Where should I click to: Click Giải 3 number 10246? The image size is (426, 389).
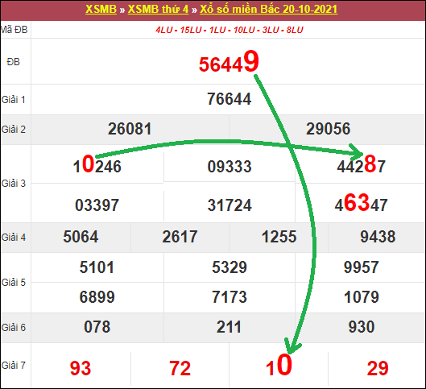(x=97, y=164)
